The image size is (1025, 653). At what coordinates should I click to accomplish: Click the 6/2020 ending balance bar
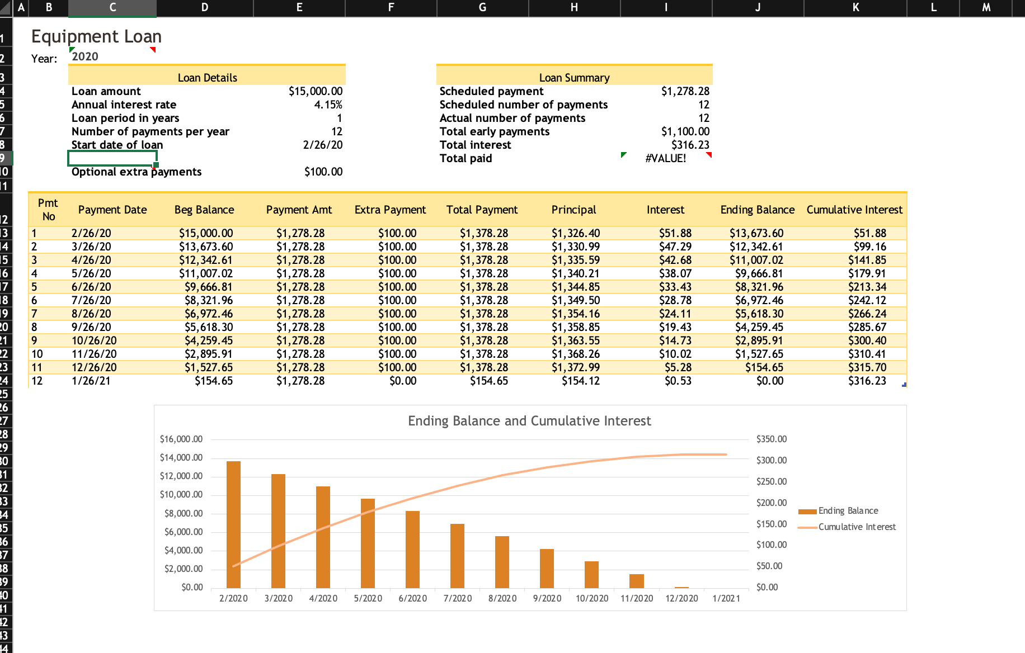(412, 550)
